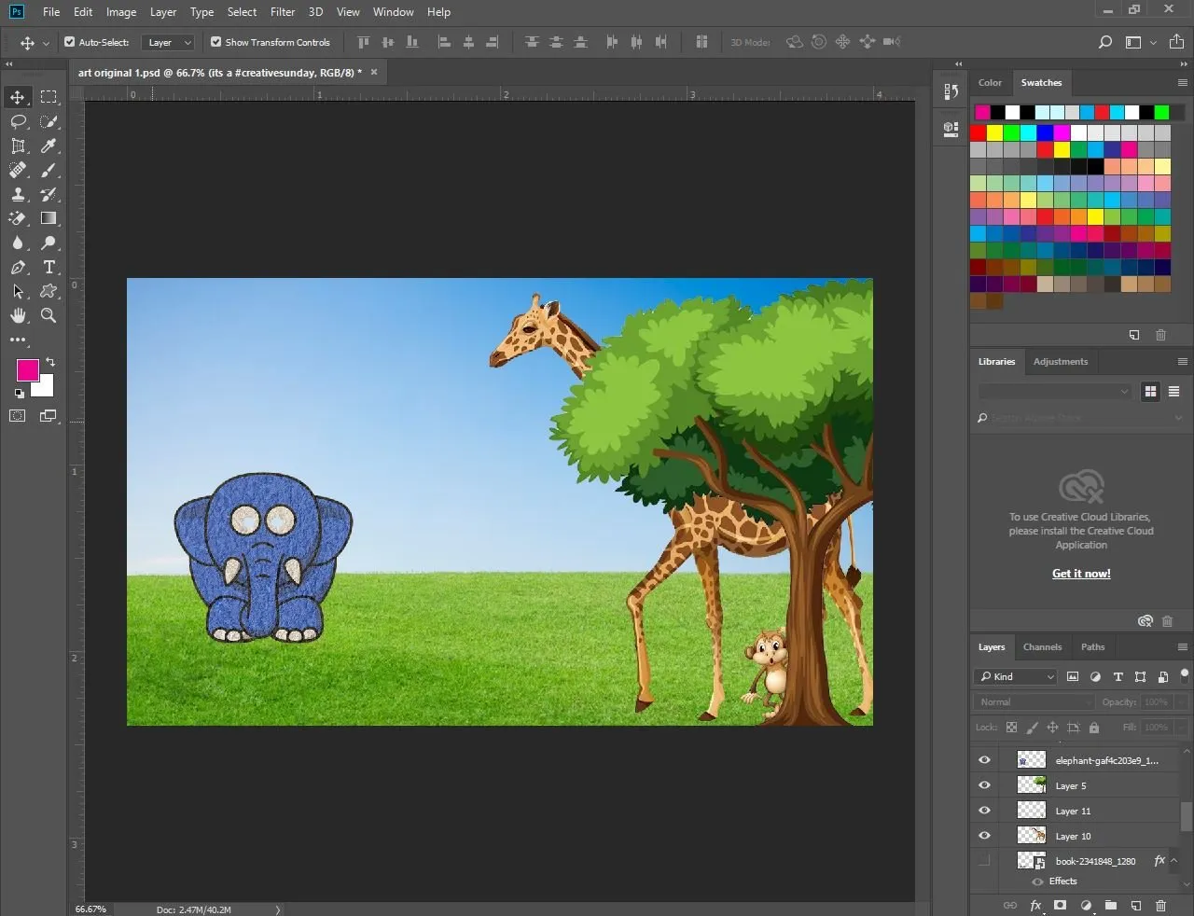Pick the Hand tool
The width and height of the screenshot is (1194, 916).
18,315
